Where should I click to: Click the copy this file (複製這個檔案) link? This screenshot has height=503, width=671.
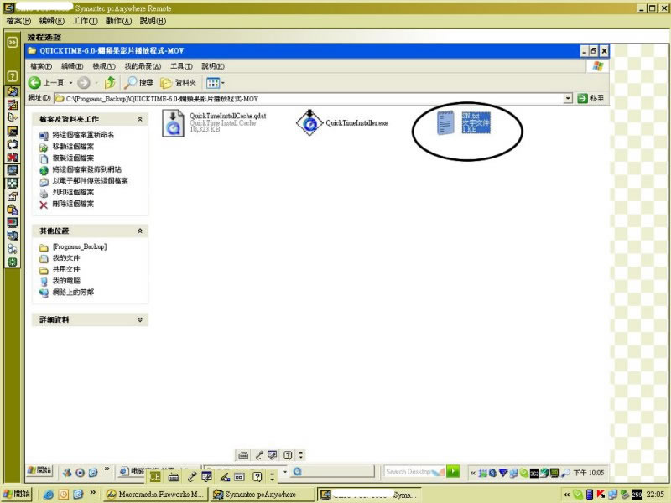click(x=73, y=158)
